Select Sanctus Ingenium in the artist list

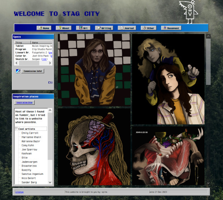tap(33, 174)
